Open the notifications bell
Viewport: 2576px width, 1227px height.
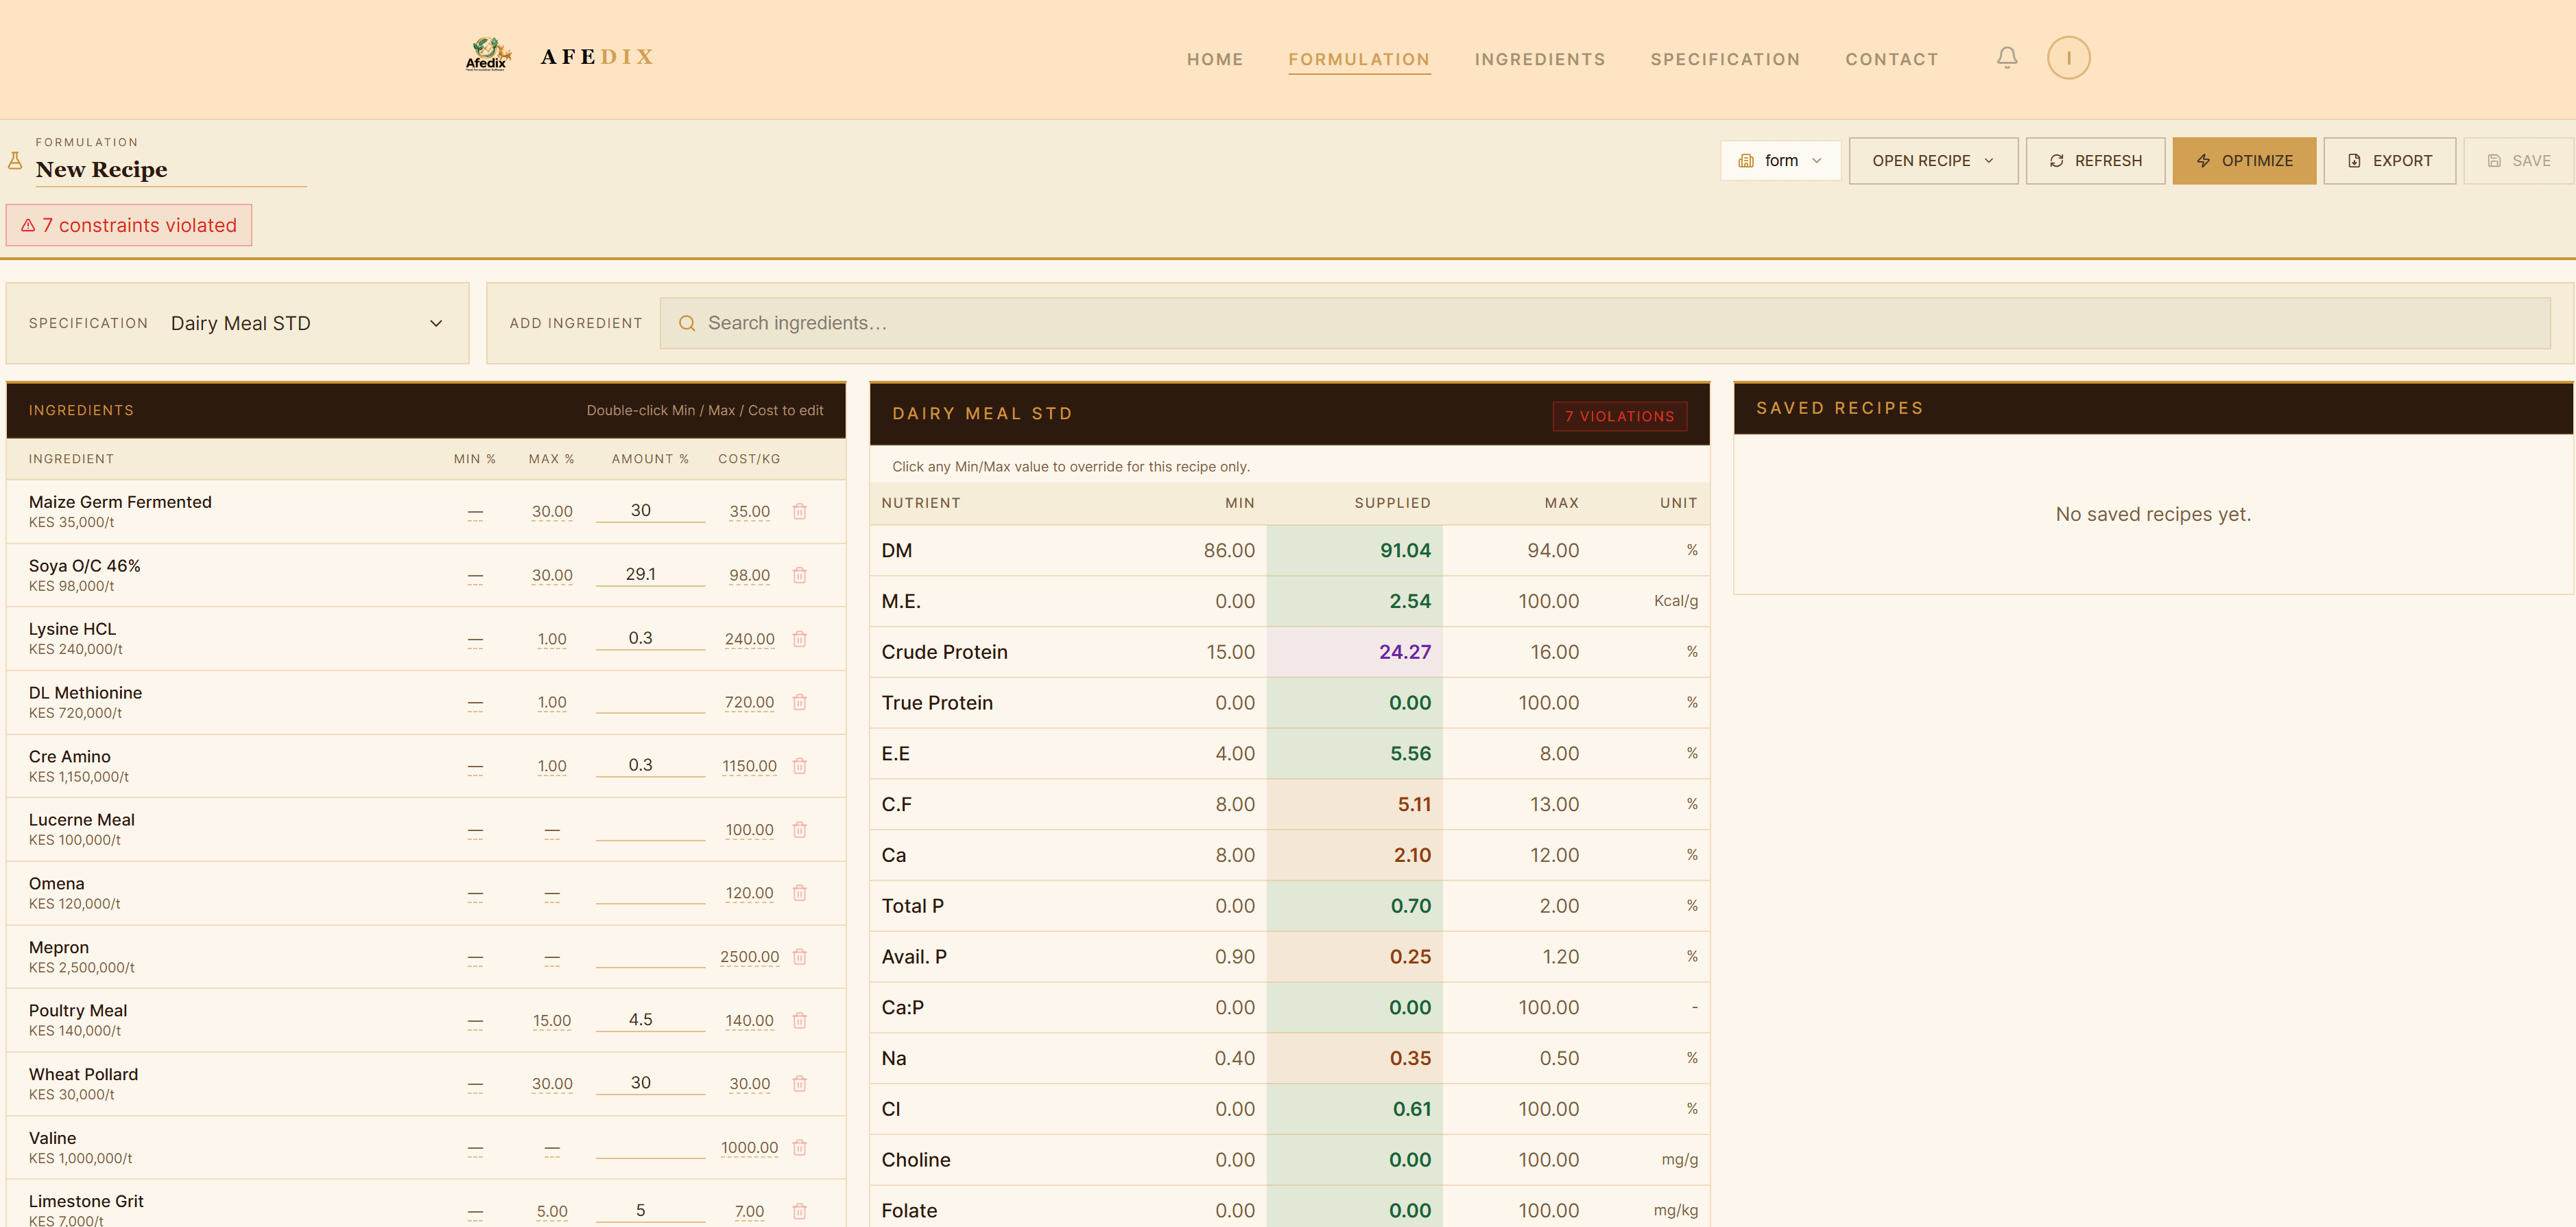2006,58
